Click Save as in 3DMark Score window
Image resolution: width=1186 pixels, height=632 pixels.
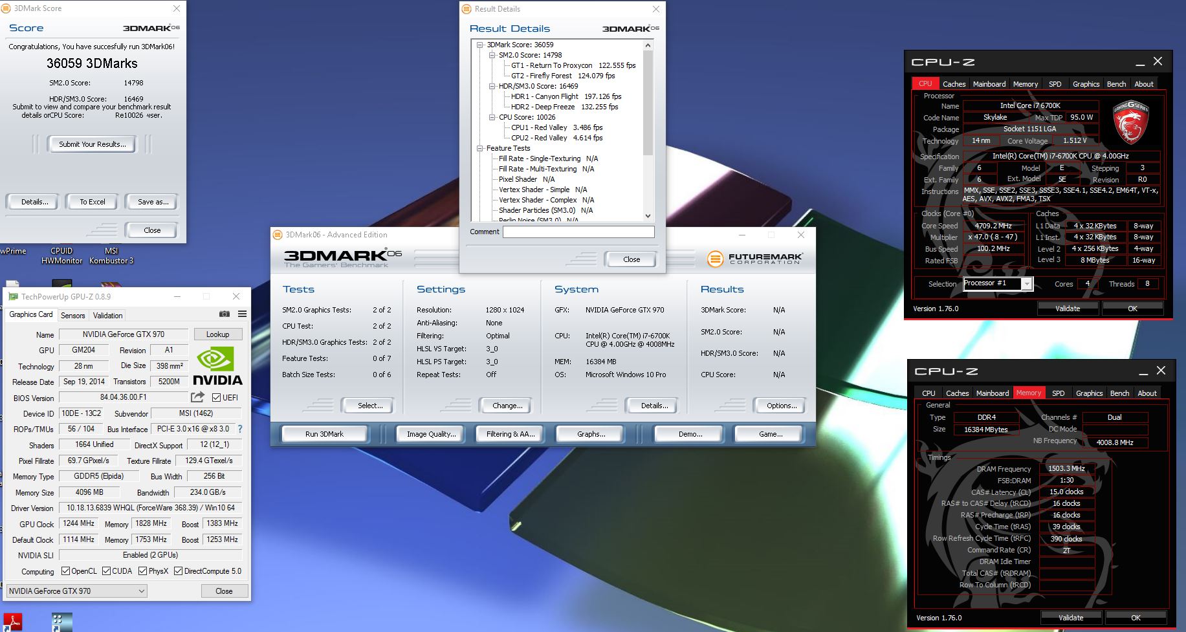(153, 202)
